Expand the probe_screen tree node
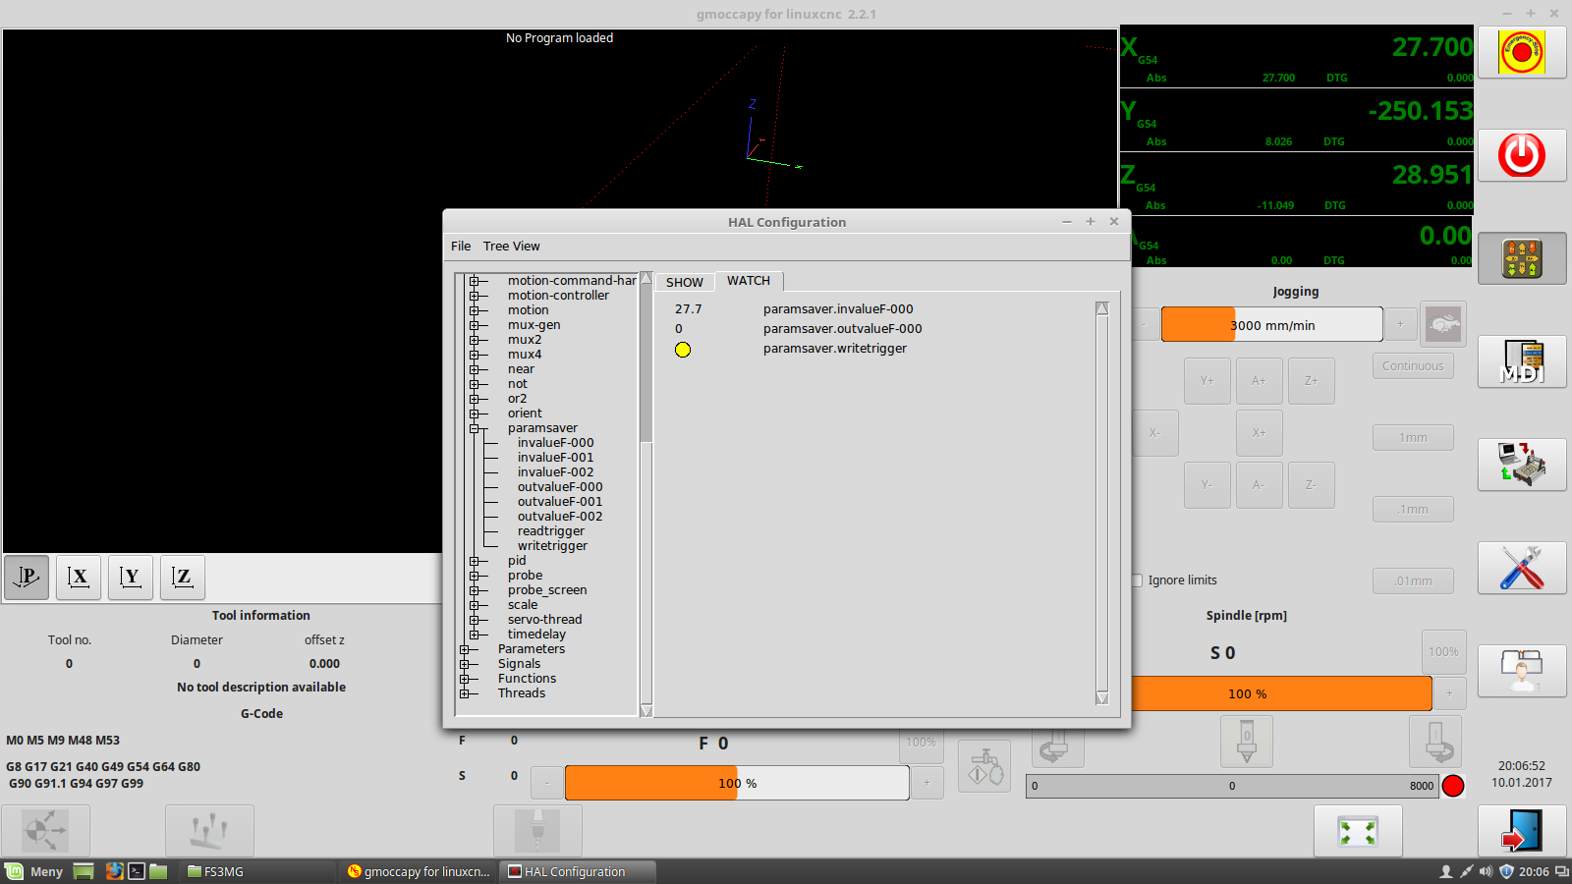Image resolution: width=1572 pixels, height=884 pixels. click(x=475, y=590)
